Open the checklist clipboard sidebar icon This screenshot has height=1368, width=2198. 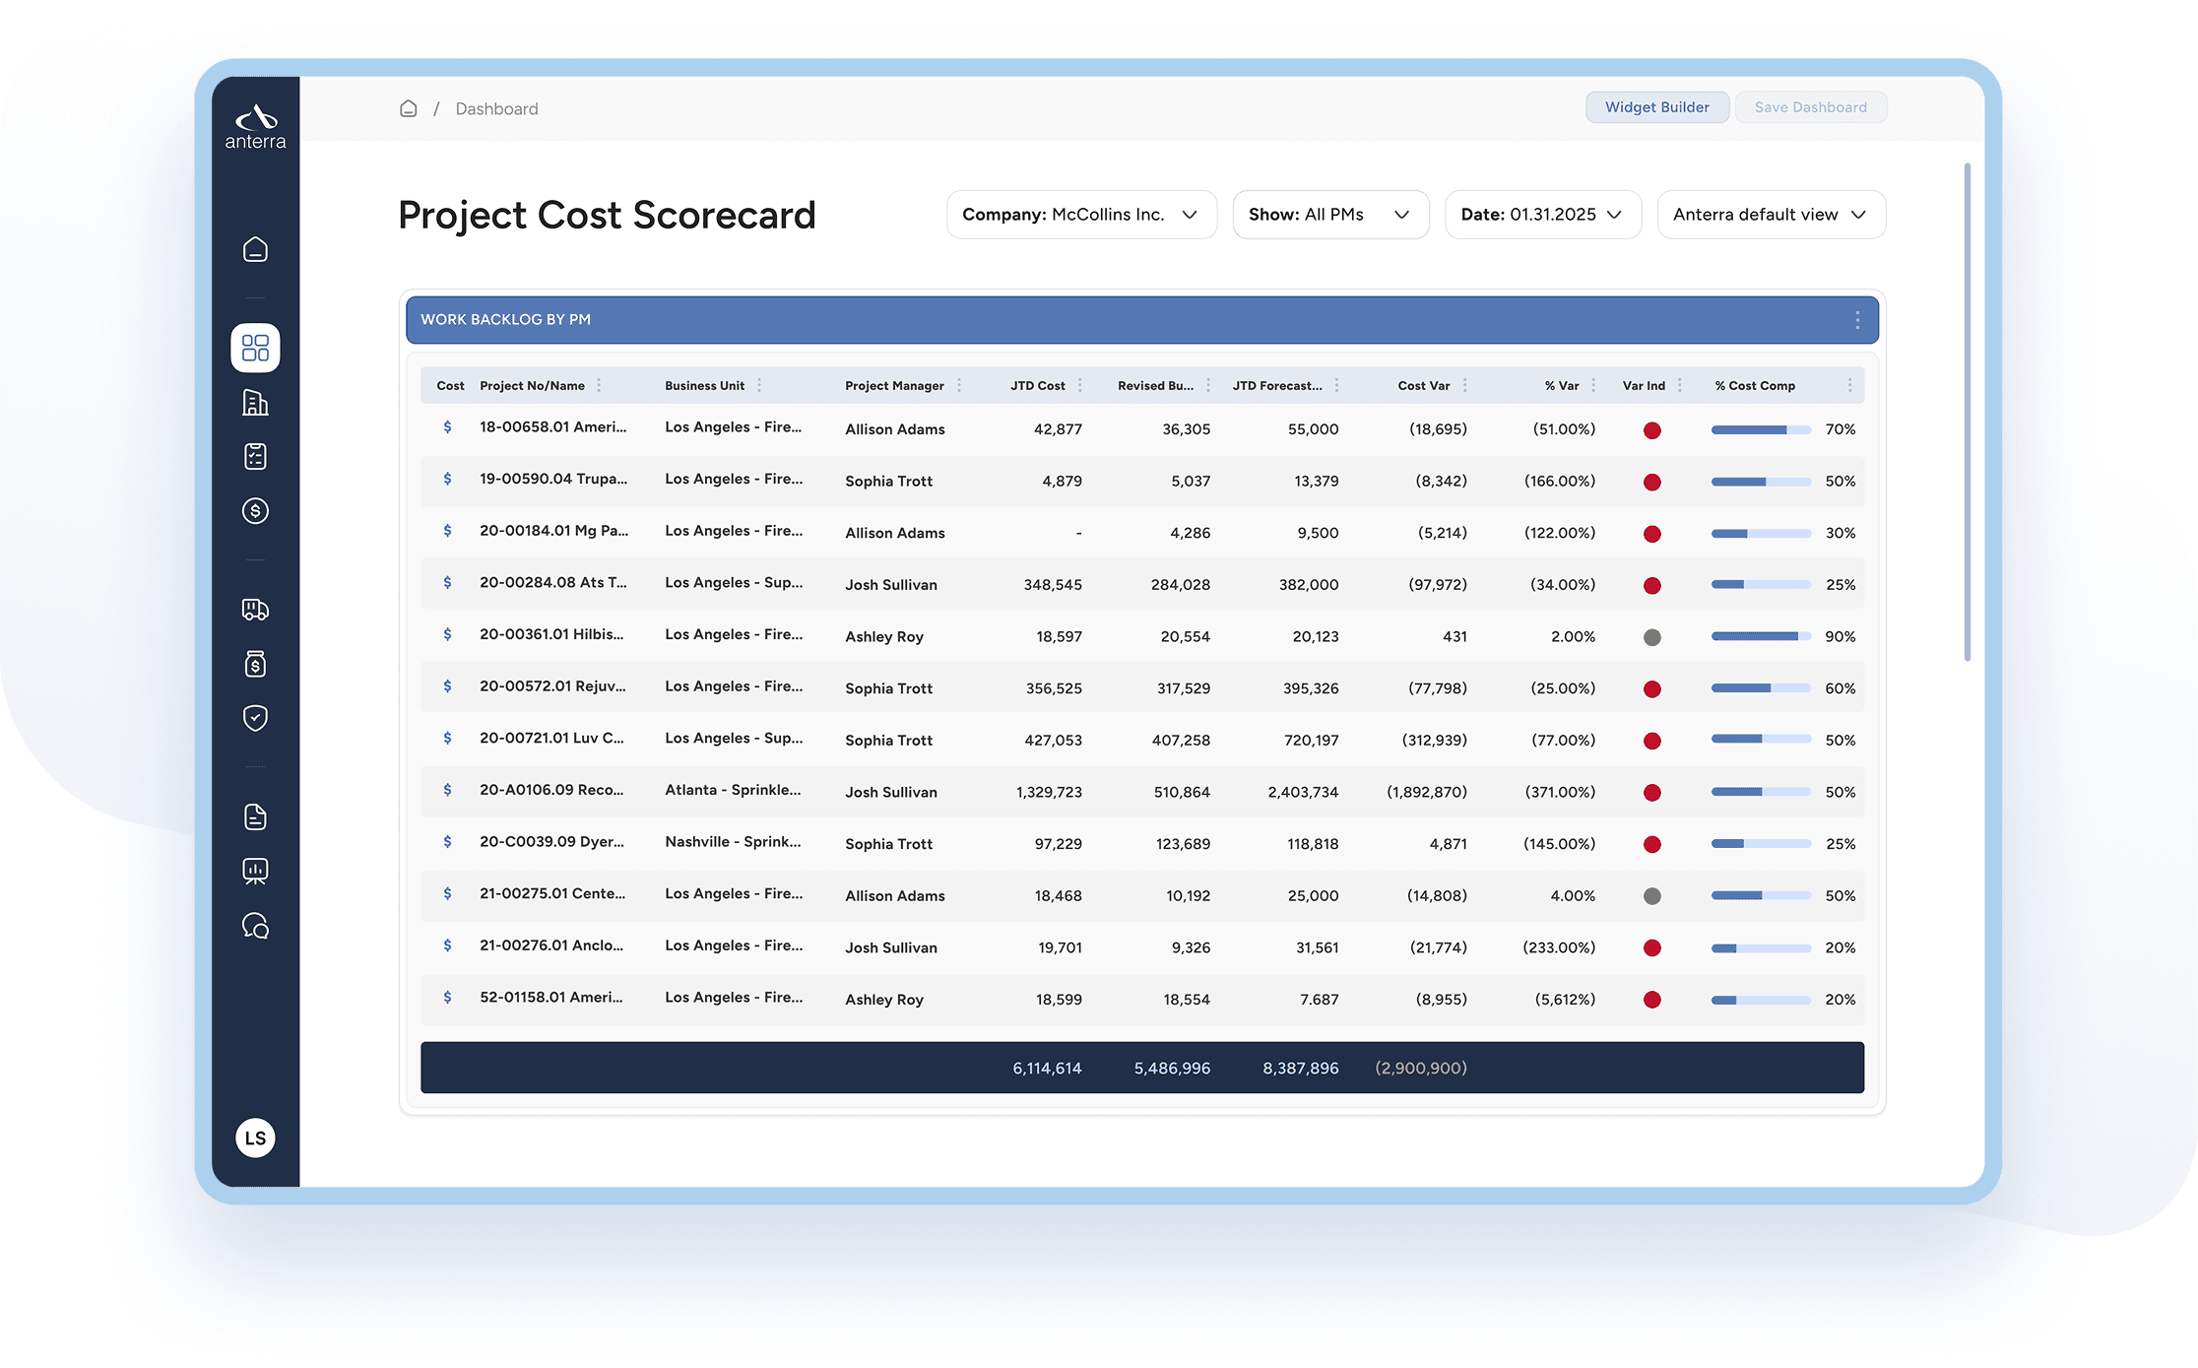[255, 456]
